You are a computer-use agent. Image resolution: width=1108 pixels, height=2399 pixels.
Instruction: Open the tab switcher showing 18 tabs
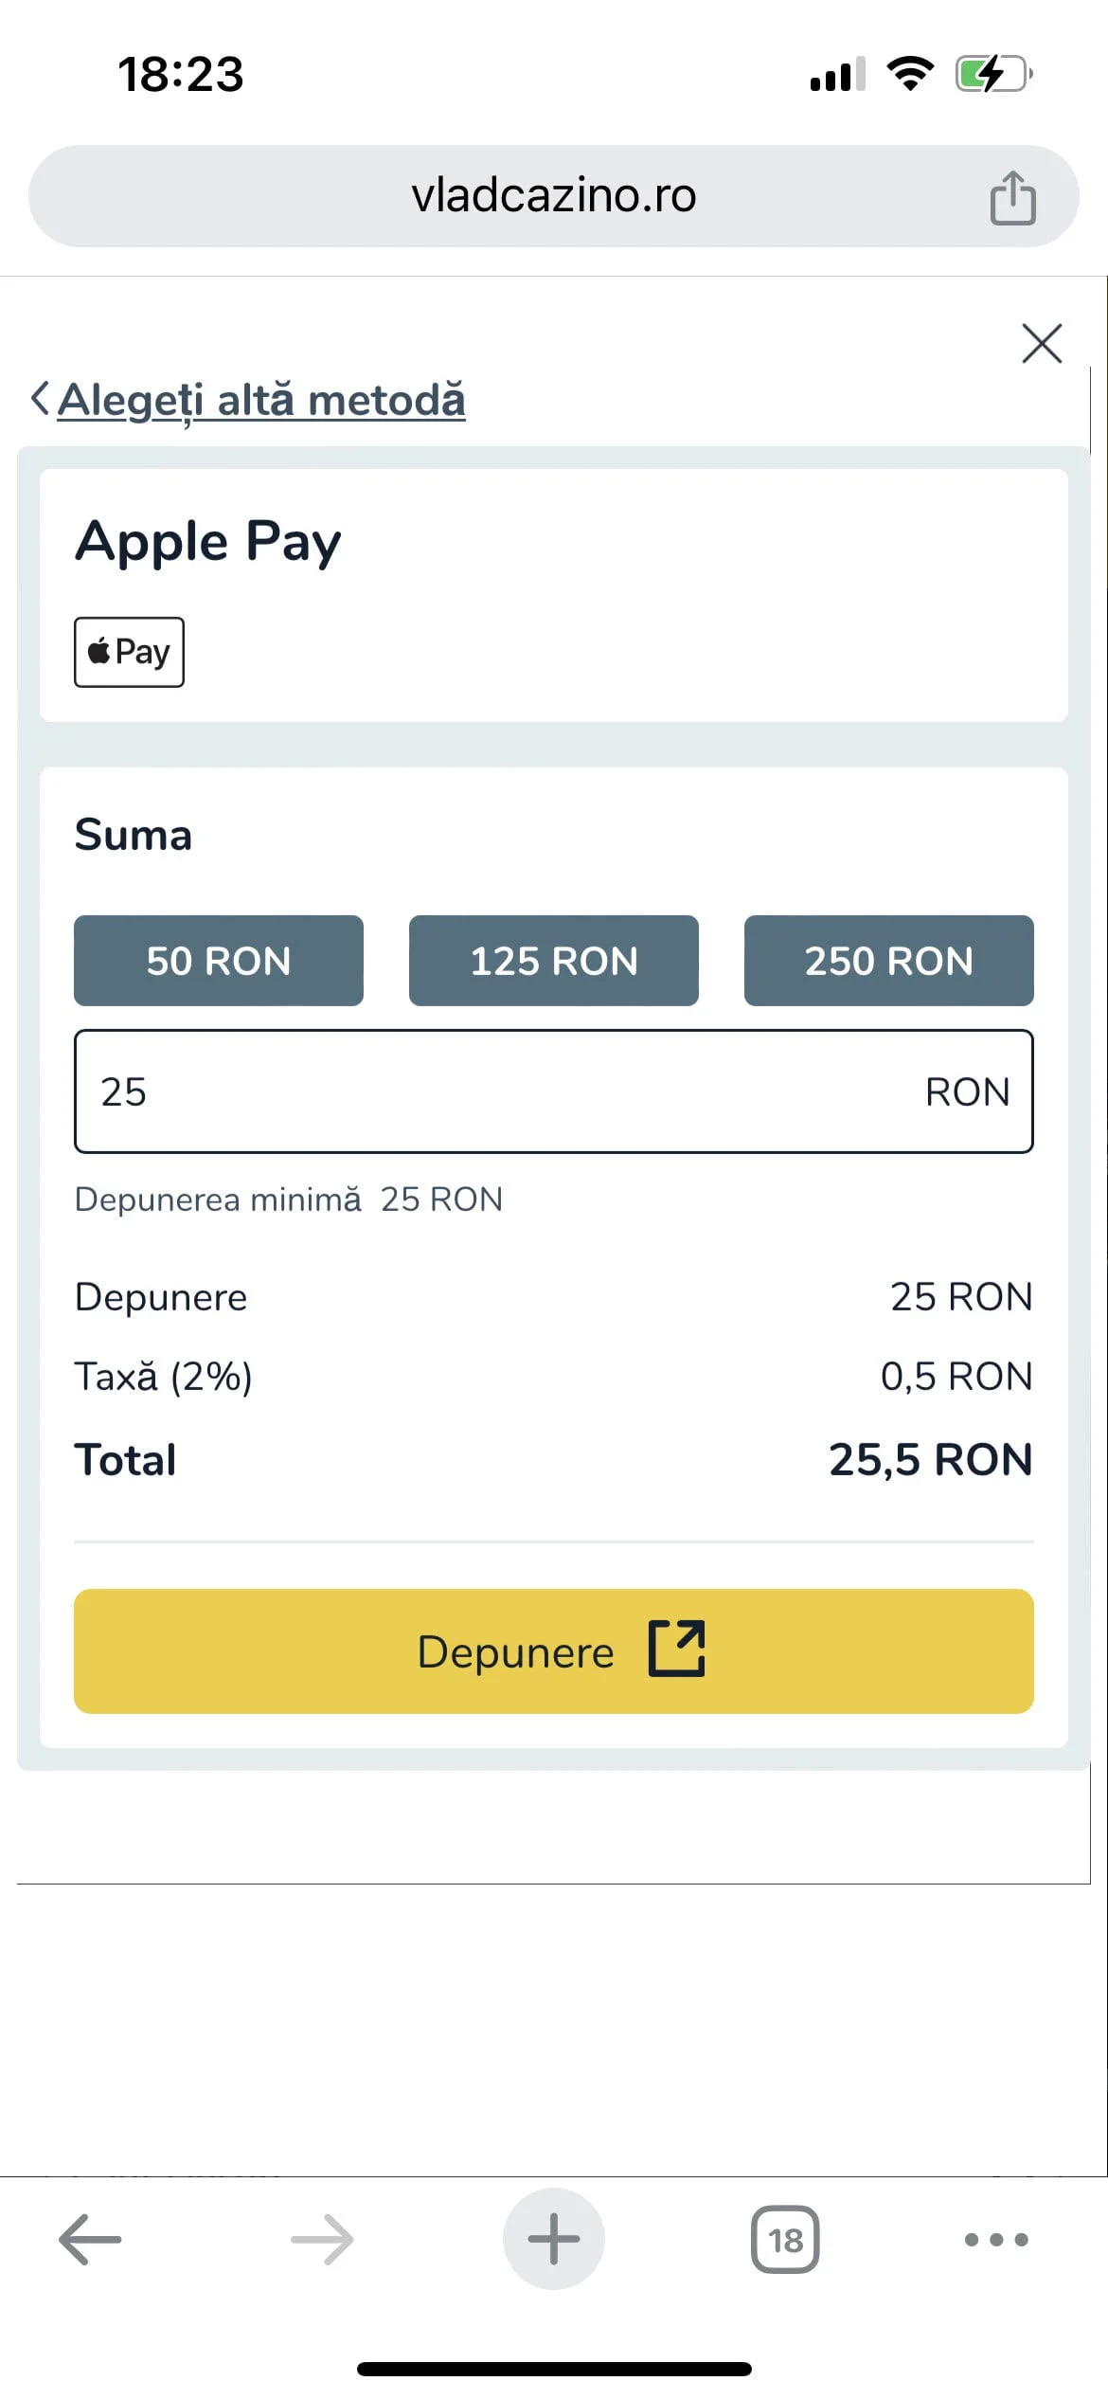(785, 2239)
